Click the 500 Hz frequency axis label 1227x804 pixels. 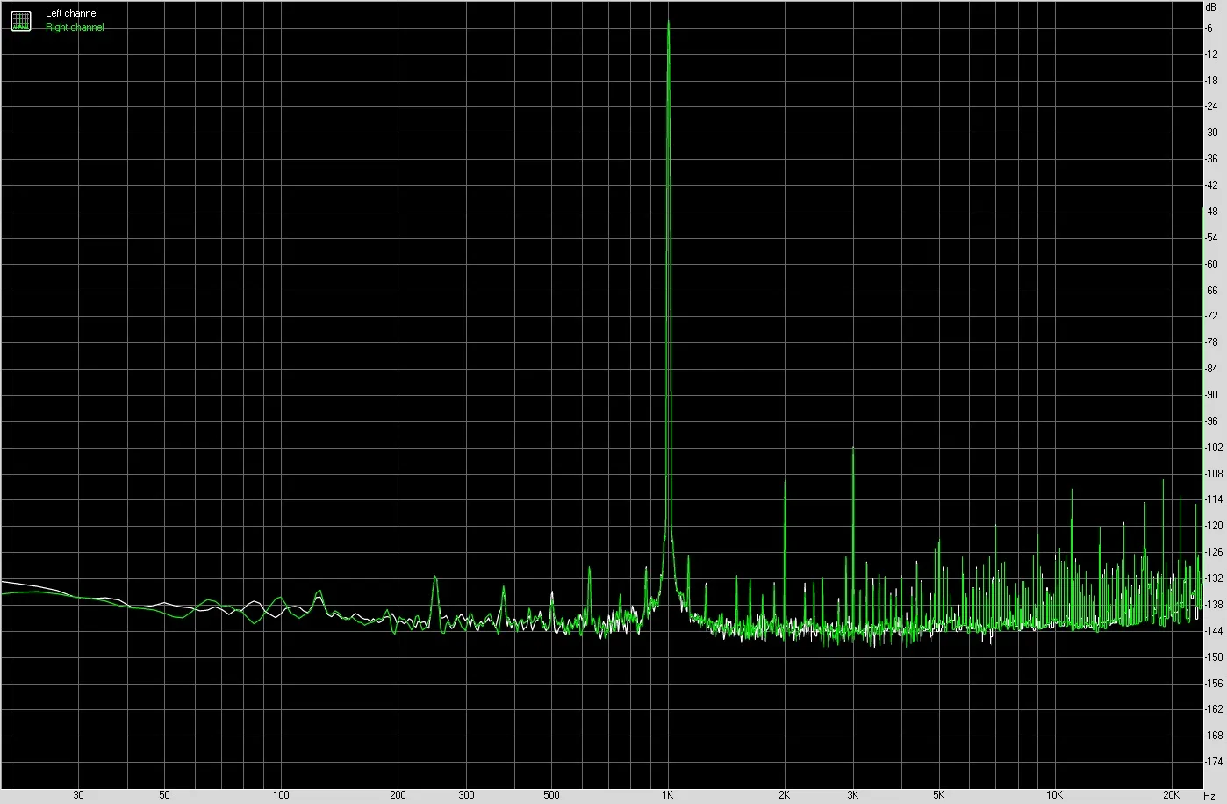551,795
